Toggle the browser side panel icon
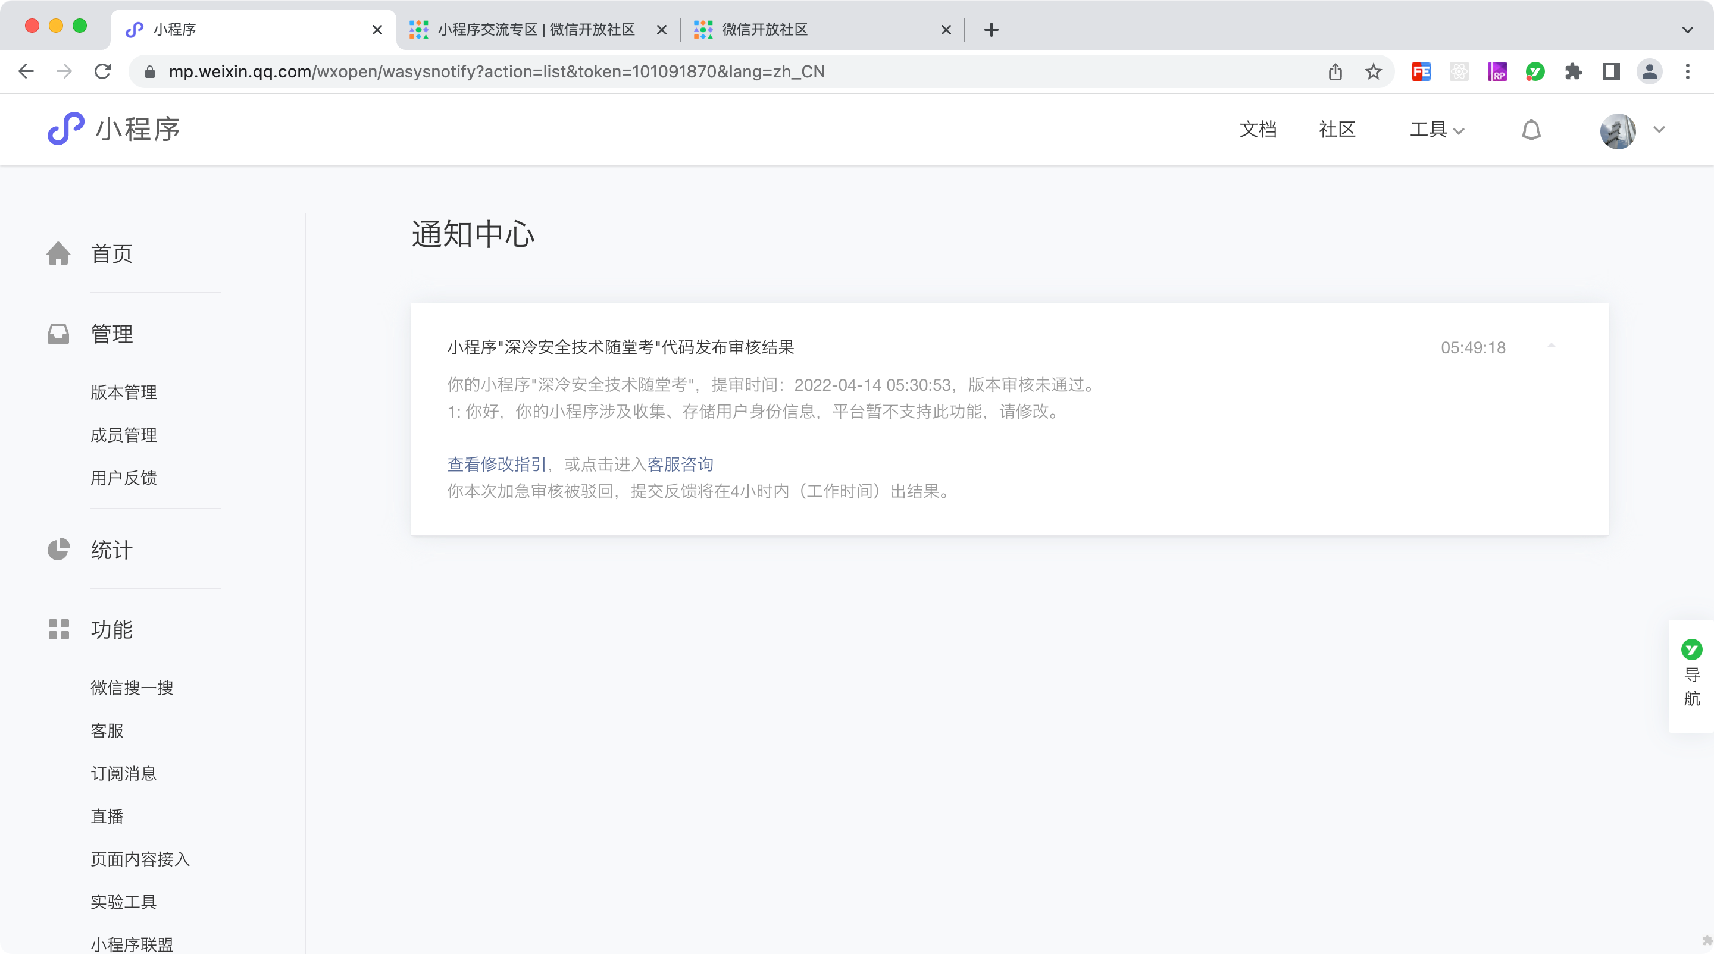Image resolution: width=1714 pixels, height=954 pixels. [1611, 72]
